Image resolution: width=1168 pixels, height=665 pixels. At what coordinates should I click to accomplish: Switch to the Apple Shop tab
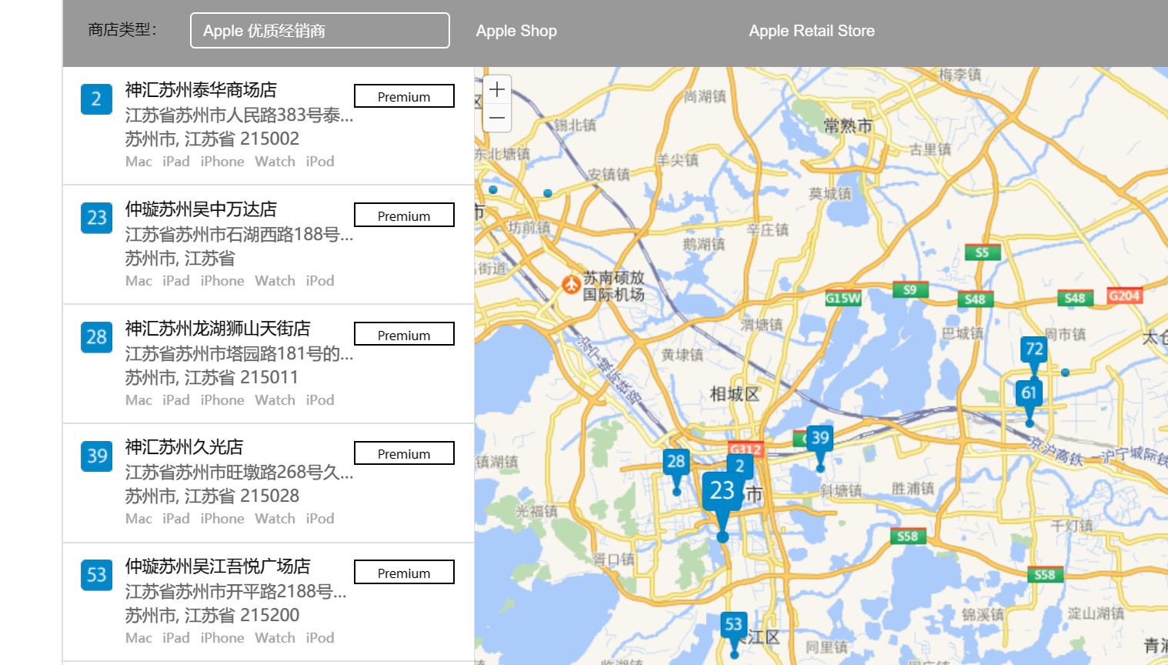click(516, 31)
